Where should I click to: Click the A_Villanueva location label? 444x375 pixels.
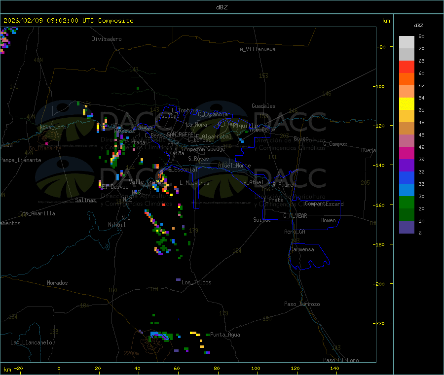pos(258,49)
